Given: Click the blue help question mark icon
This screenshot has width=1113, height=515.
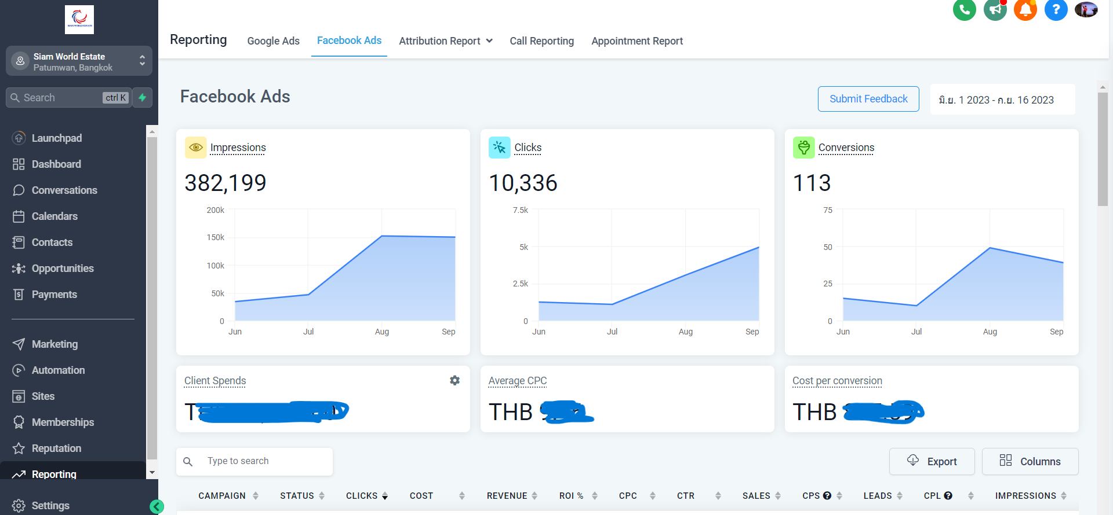Looking at the screenshot, I should [x=1056, y=10].
